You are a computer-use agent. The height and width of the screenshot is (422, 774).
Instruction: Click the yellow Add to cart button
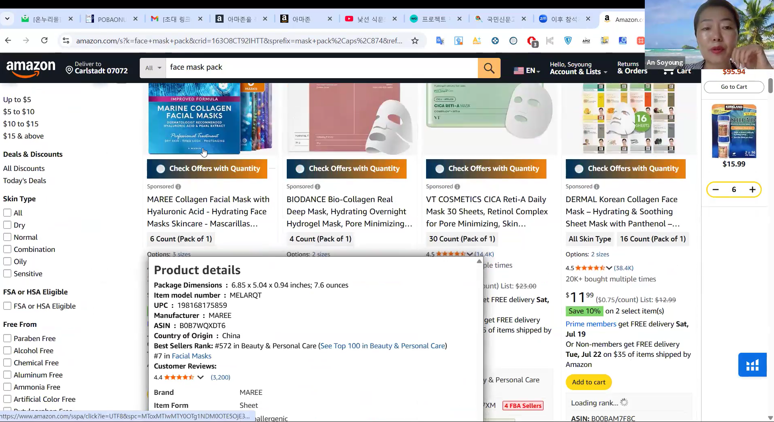588,382
